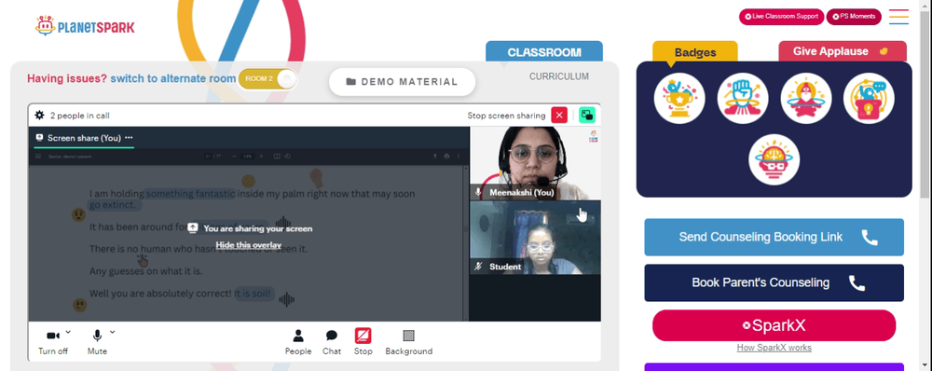932x371 pixels.
Task: Send Counseling Booking Link
Action: [774, 237]
